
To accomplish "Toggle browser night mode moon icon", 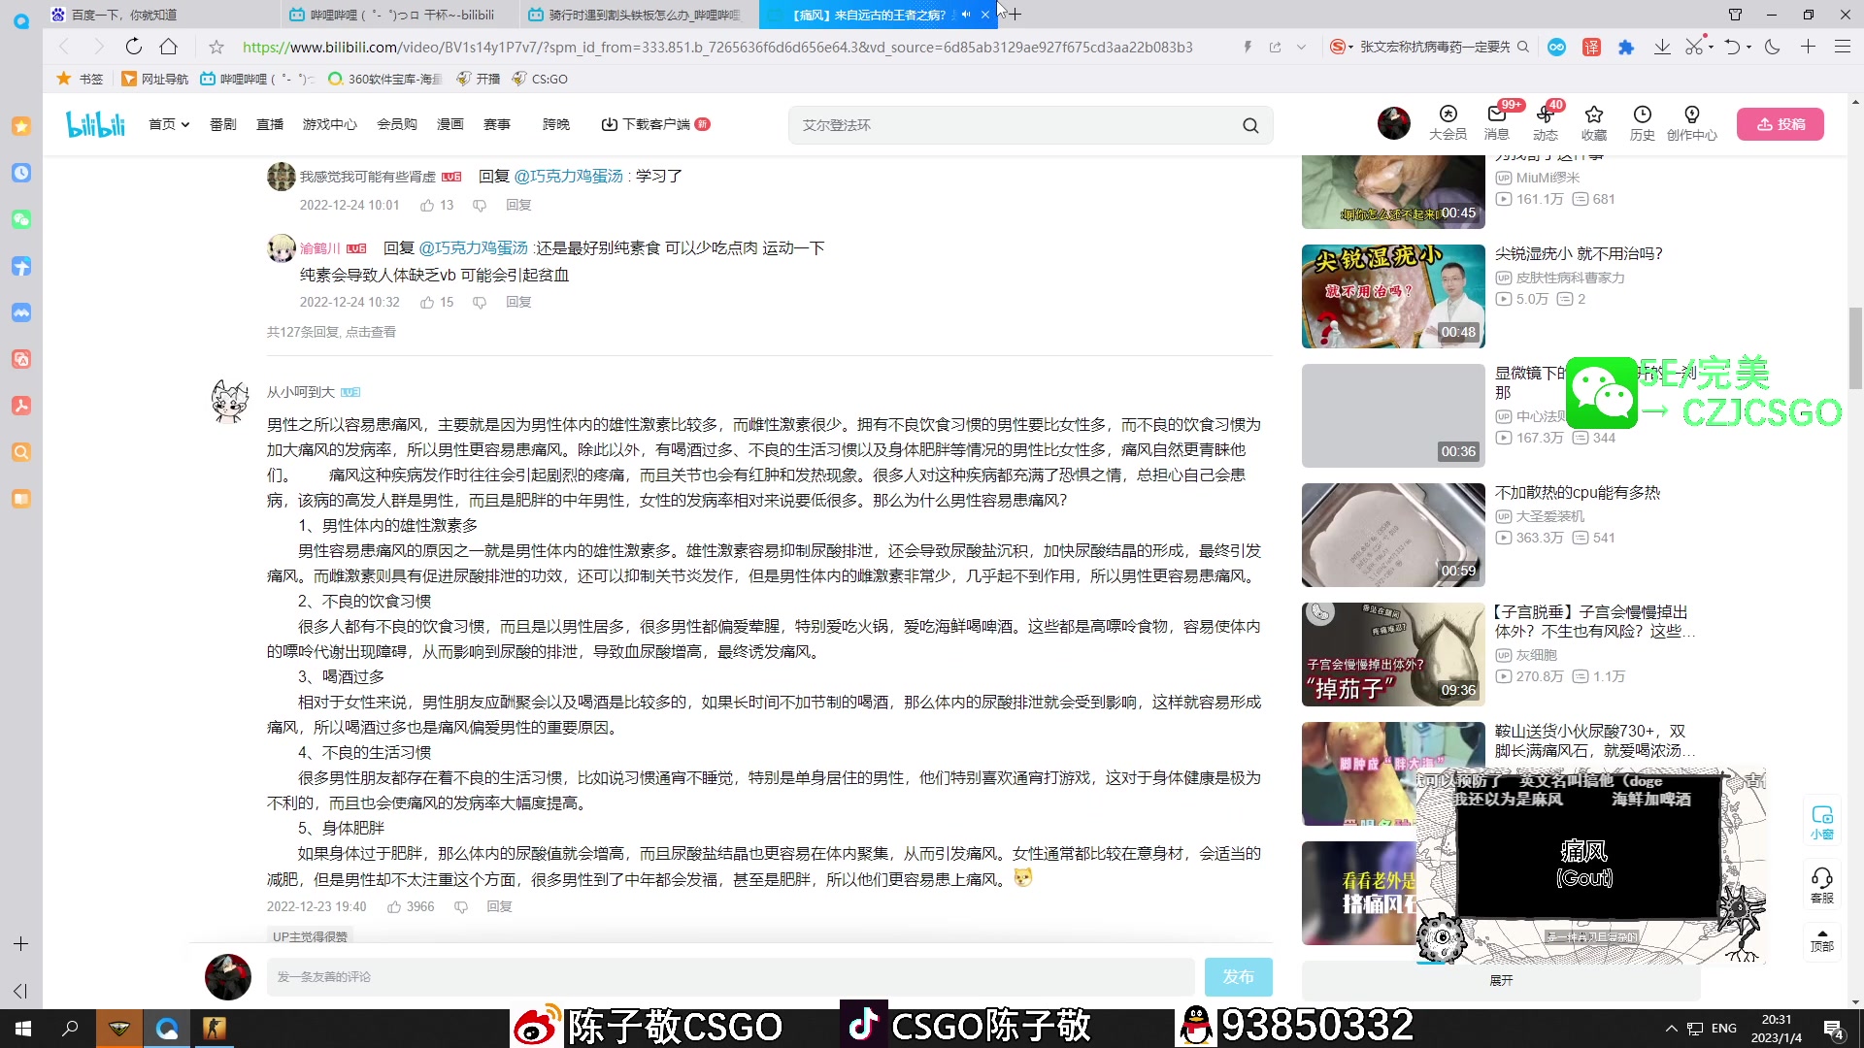I will coord(1772,47).
